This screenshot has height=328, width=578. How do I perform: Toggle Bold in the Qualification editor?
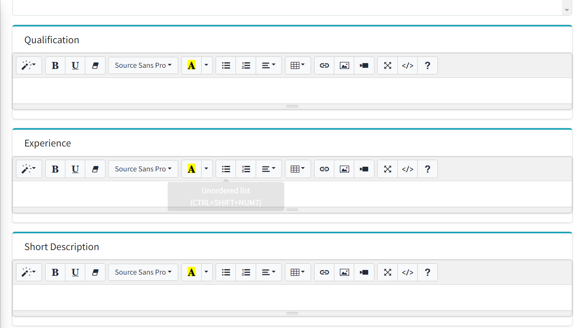(x=55, y=65)
